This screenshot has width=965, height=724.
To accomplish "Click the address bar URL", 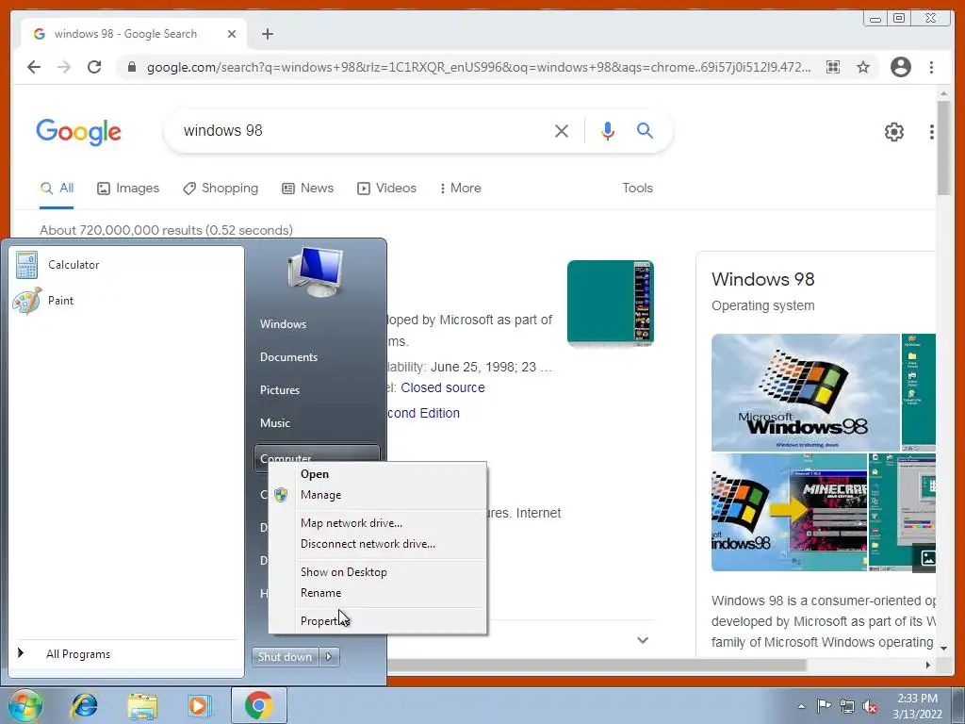I will [478, 67].
